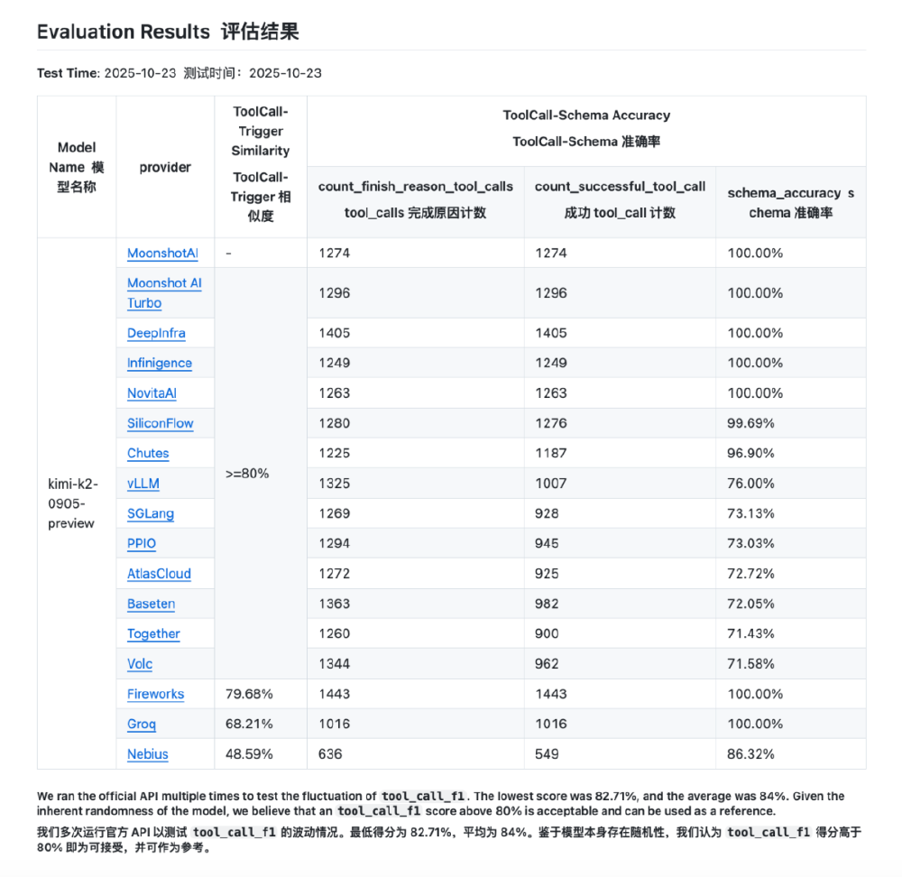Open the vLLM link
902x877 pixels.
(x=143, y=484)
